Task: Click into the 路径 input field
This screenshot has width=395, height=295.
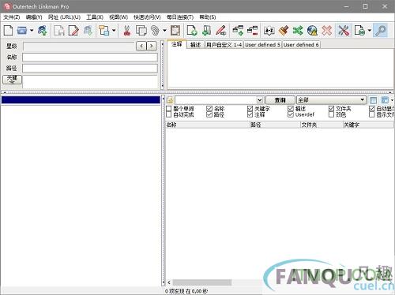Action: (x=90, y=69)
